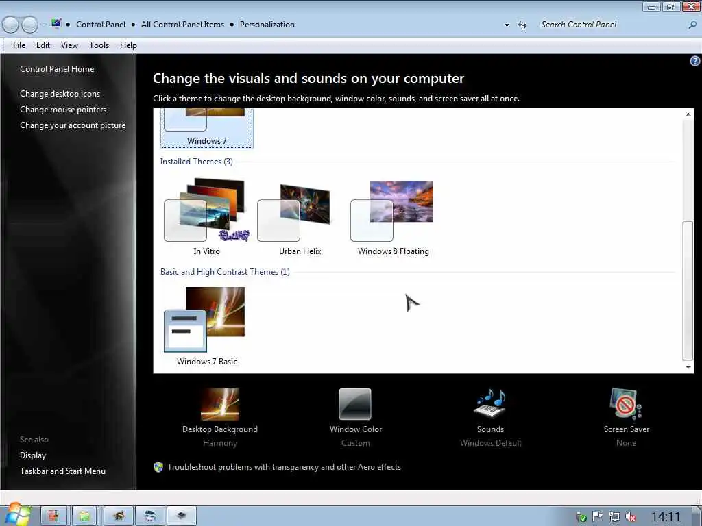Choose the Windows 8 Floating theme
The image size is (702, 526).
[x=393, y=217]
